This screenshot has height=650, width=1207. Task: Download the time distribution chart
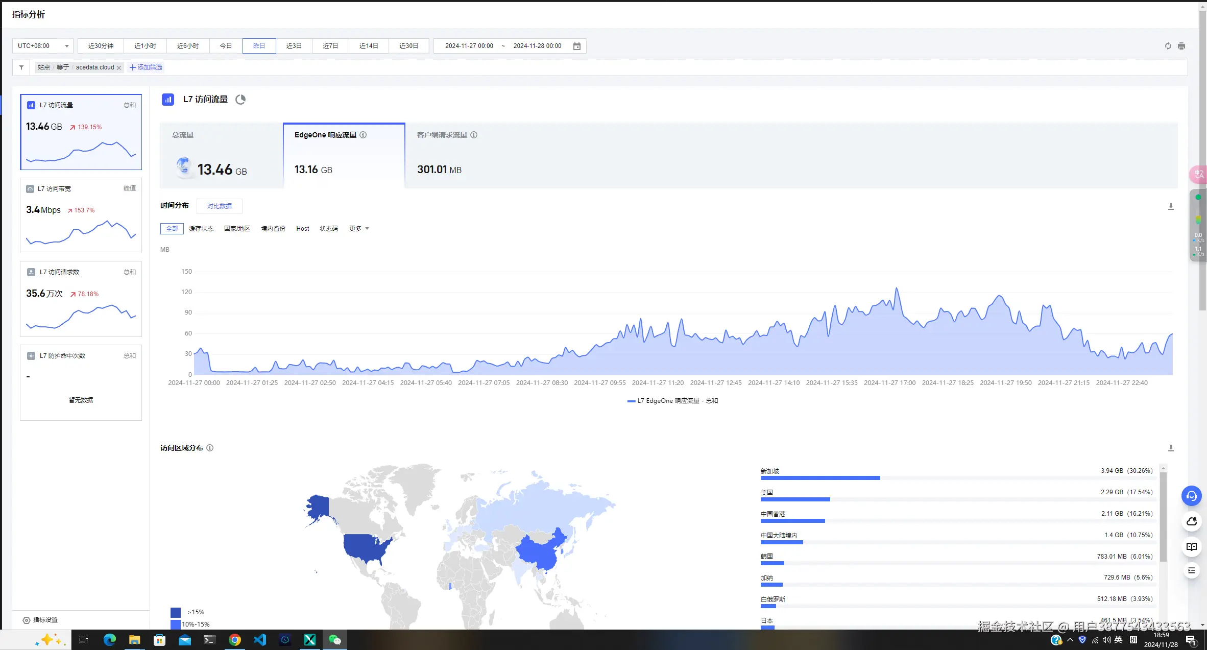[x=1171, y=206]
